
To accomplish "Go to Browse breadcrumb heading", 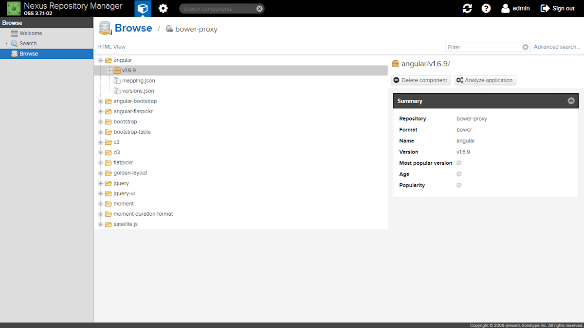I will click(x=133, y=28).
